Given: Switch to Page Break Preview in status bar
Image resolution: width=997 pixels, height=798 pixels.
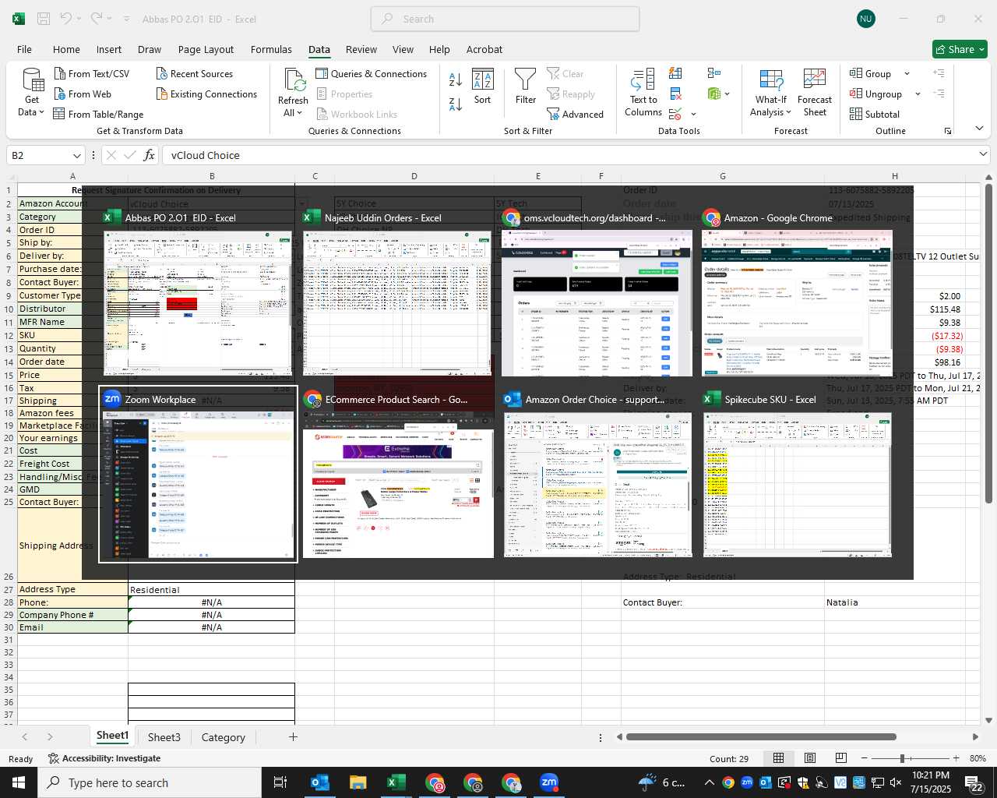Looking at the screenshot, I should (x=841, y=758).
